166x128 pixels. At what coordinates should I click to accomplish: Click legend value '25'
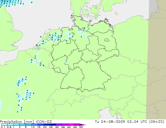(x=51, y=127)
